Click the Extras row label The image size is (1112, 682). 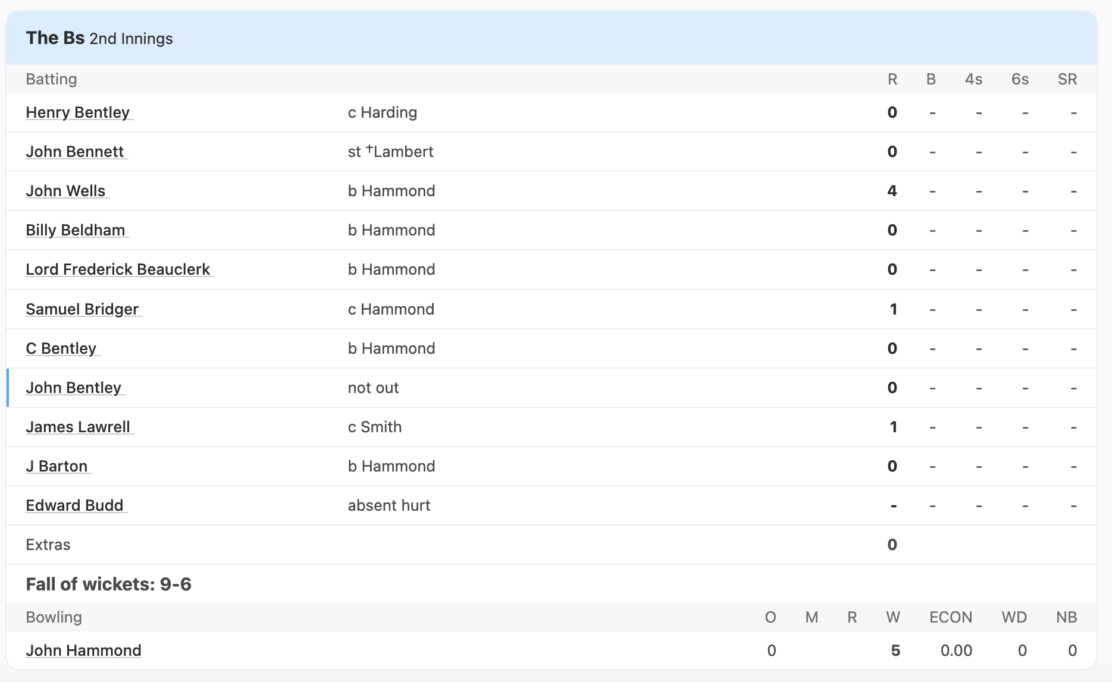tap(48, 545)
